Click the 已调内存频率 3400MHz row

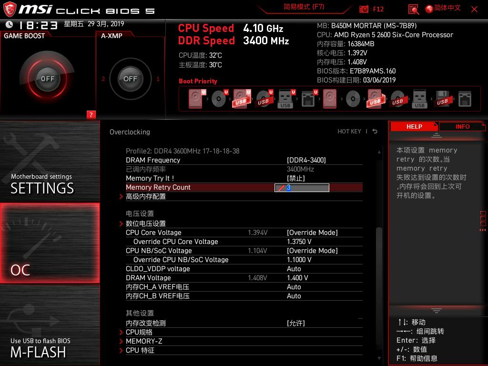coord(244,169)
